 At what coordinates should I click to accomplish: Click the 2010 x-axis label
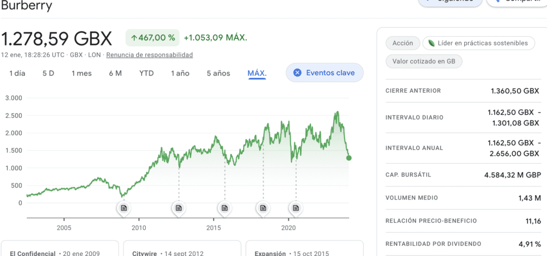click(139, 228)
